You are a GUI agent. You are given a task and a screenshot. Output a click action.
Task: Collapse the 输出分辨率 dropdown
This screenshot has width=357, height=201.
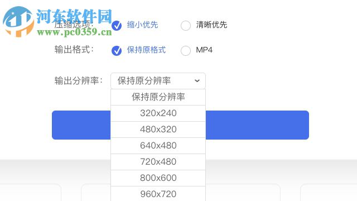(x=158, y=80)
